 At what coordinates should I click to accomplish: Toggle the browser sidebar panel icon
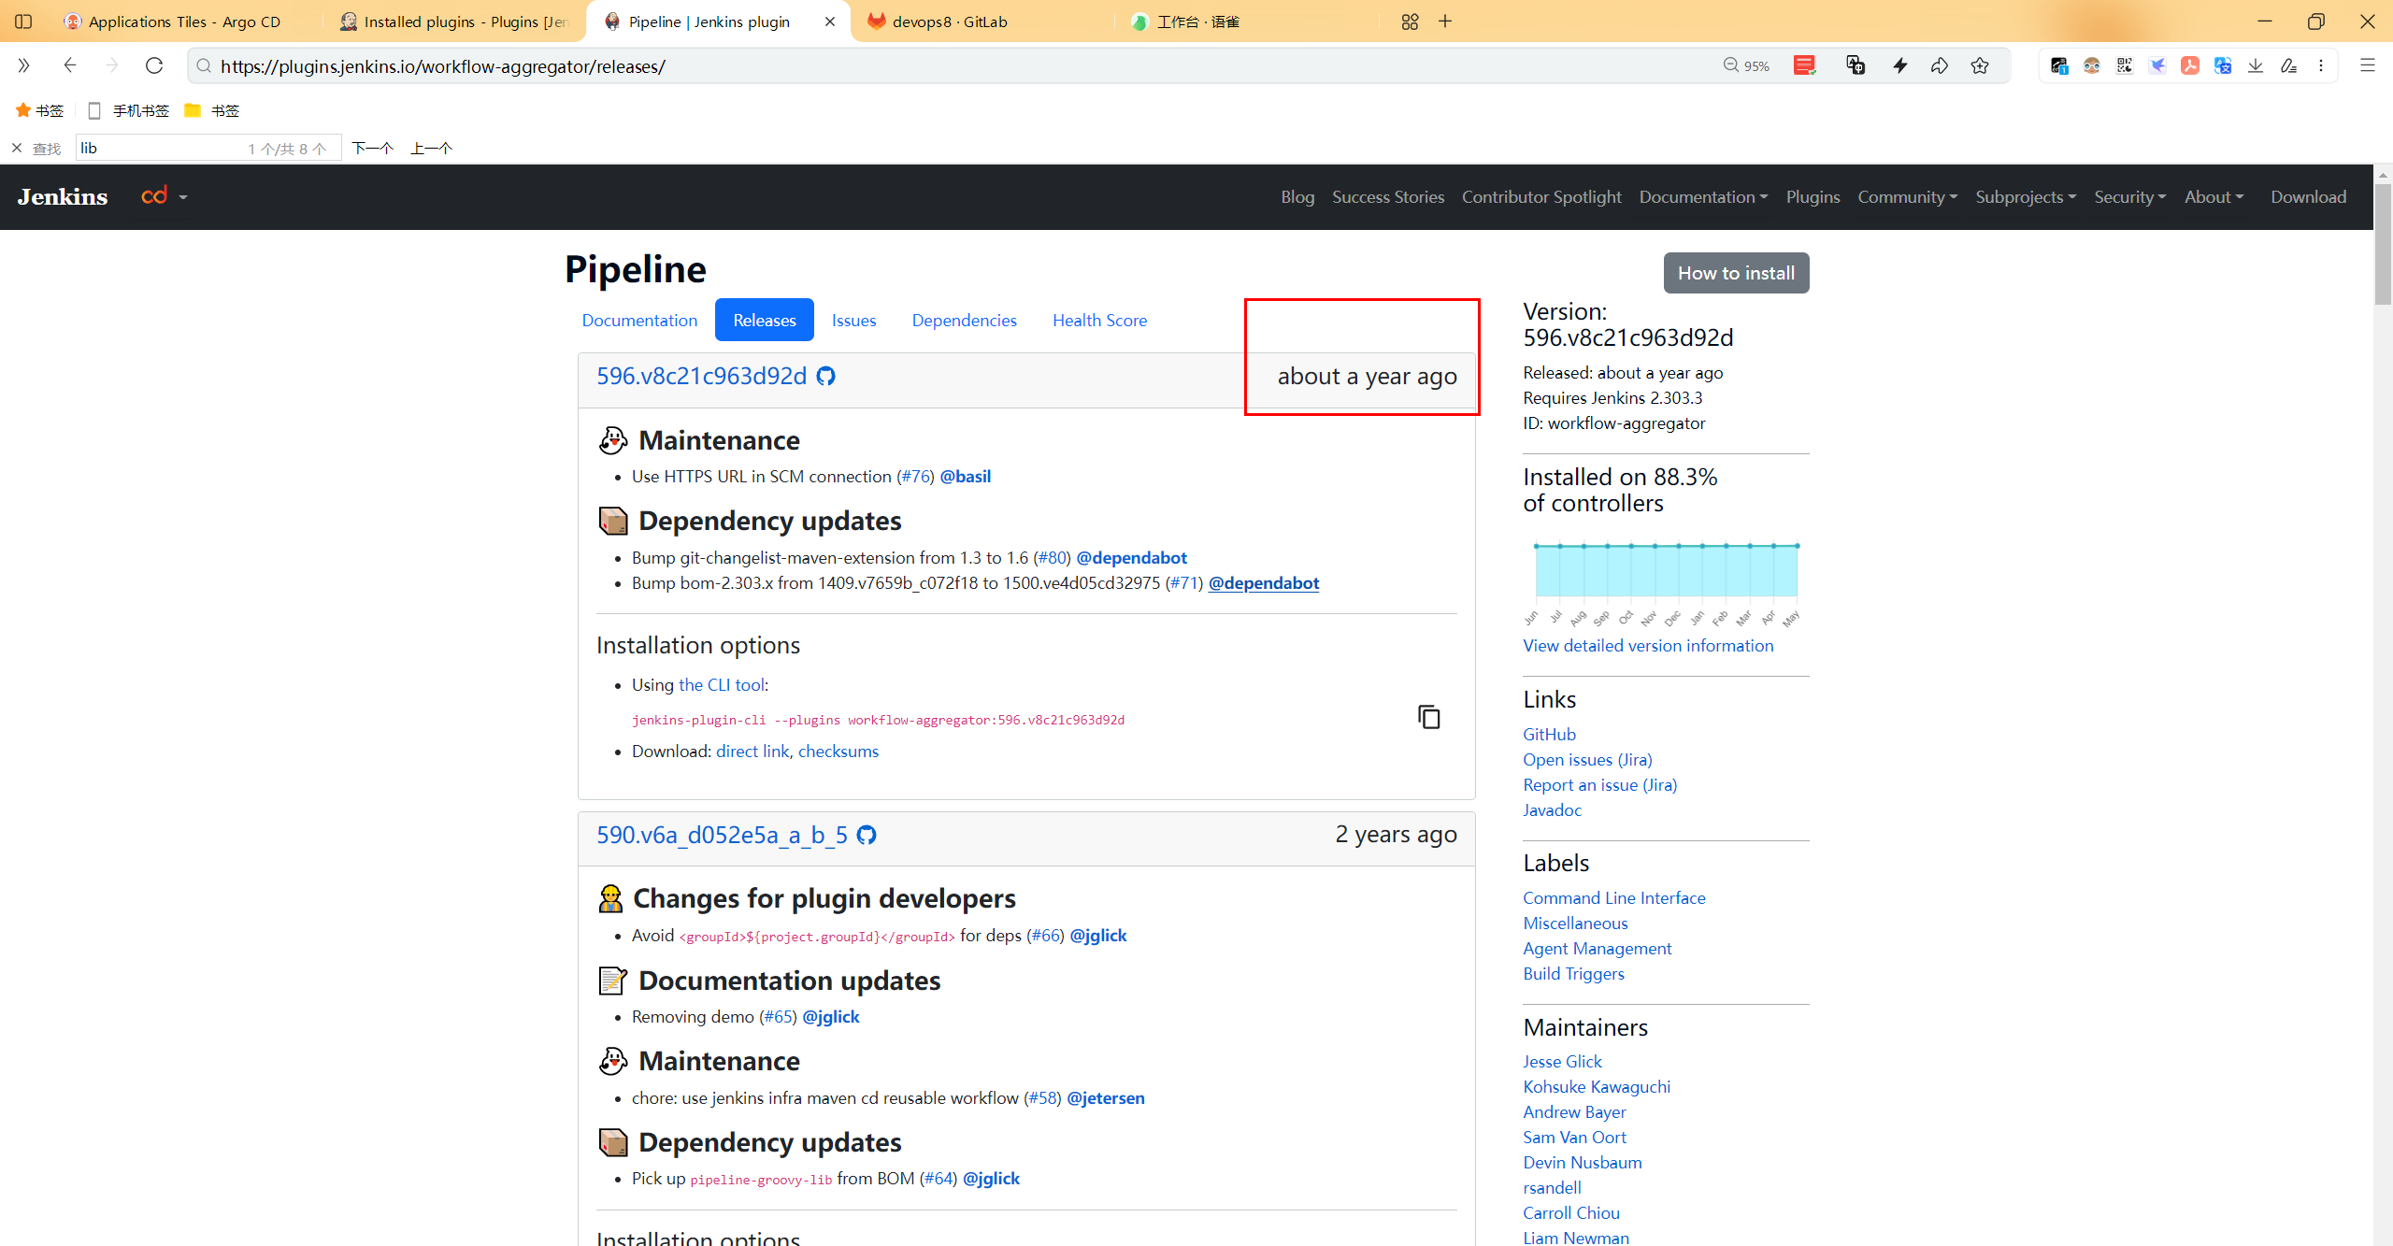(23, 21)
